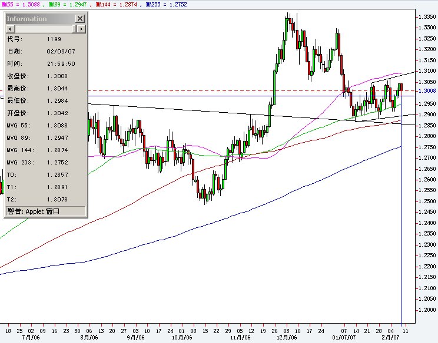
Task: Click the 7月/06 month label on time axis
Action: tap(31, 338)
